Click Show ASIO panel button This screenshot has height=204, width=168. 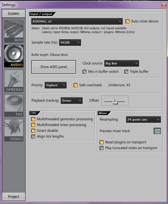(x=54, y=67)
